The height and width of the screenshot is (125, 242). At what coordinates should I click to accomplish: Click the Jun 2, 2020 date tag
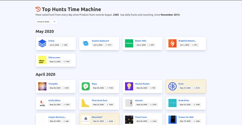click(141, 45)
